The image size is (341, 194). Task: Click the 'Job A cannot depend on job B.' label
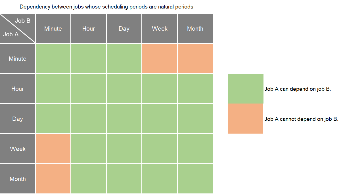(301, 119)
